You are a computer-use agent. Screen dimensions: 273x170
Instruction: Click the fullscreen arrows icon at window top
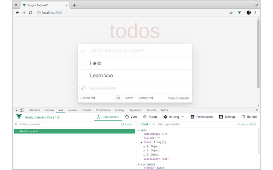(257, 5)
